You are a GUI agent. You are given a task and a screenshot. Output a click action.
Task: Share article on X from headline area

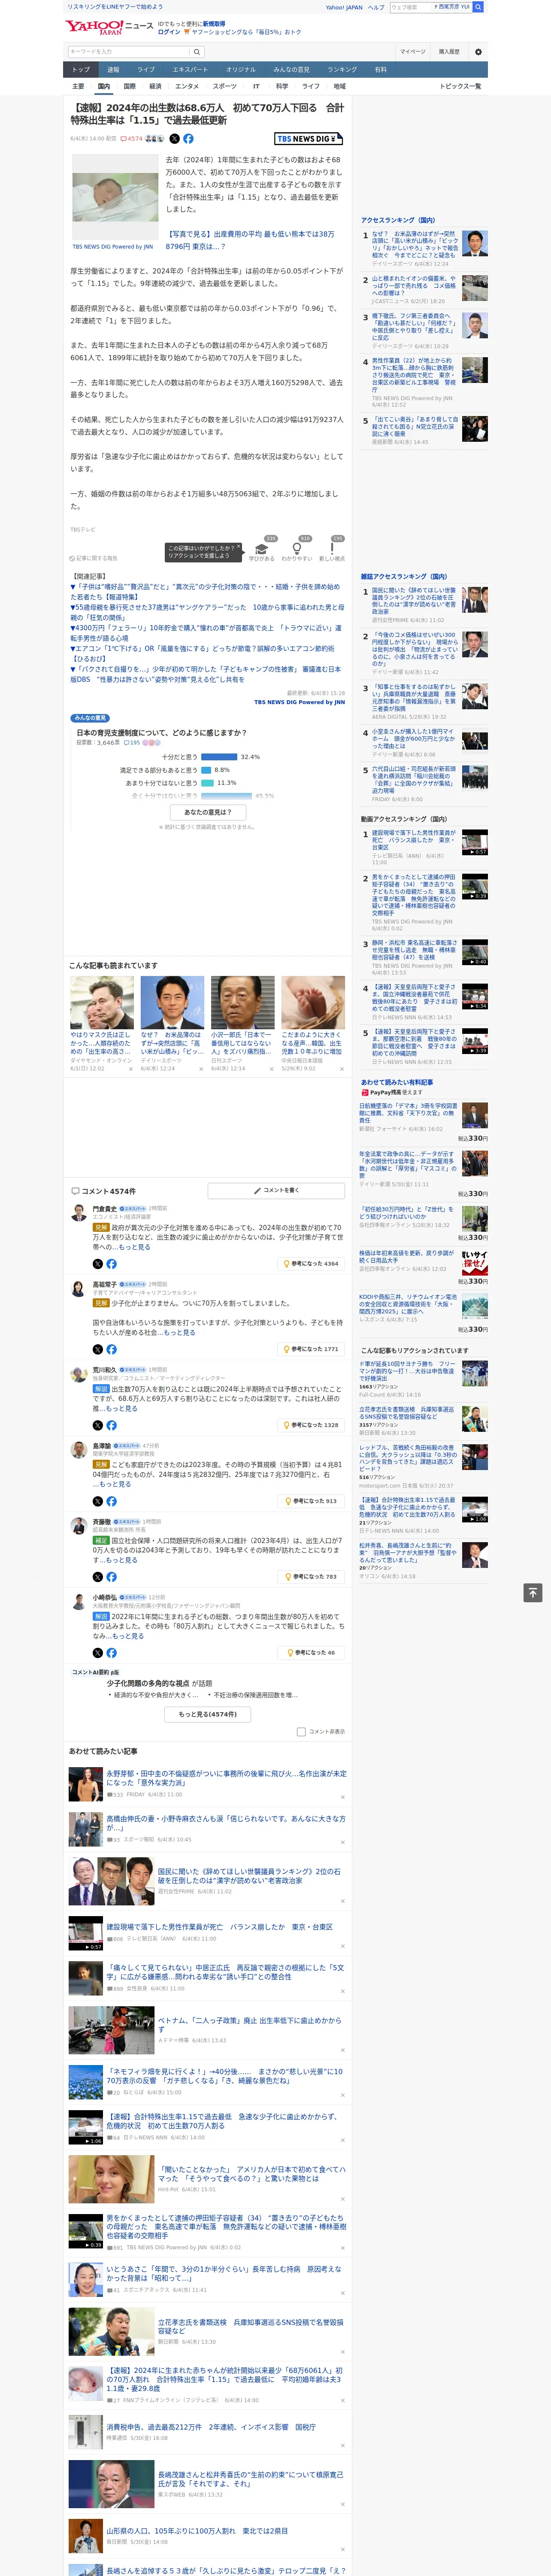[x=174, y=139]
